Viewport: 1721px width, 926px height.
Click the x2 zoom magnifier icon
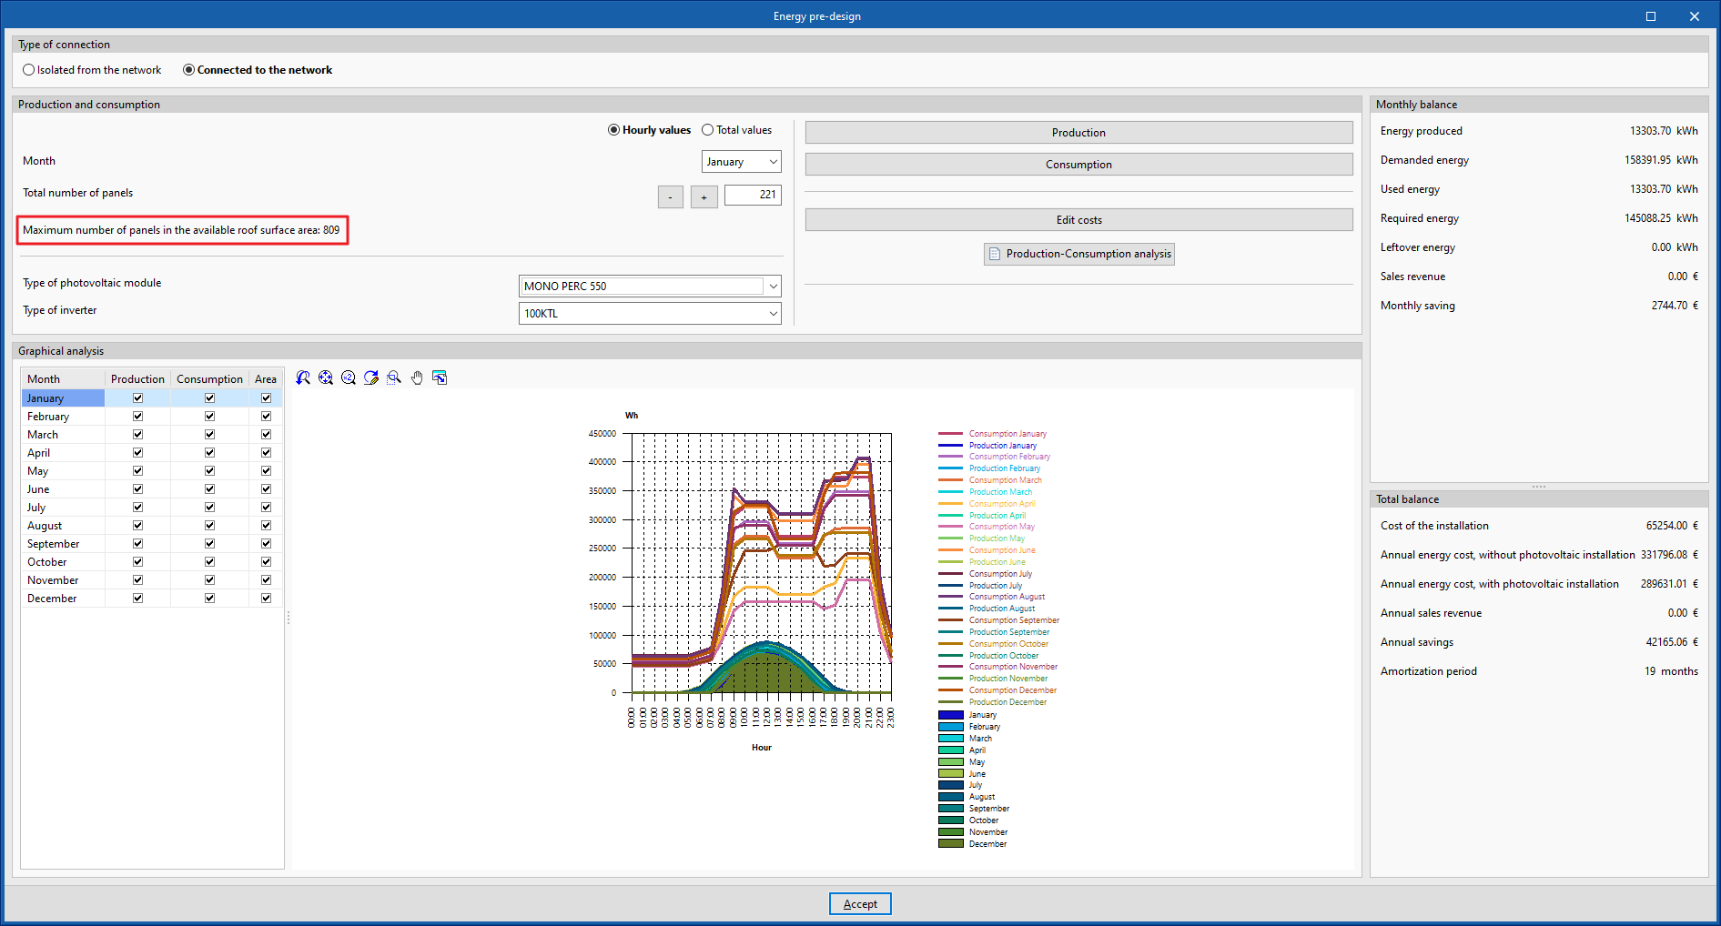click(349, 377)
